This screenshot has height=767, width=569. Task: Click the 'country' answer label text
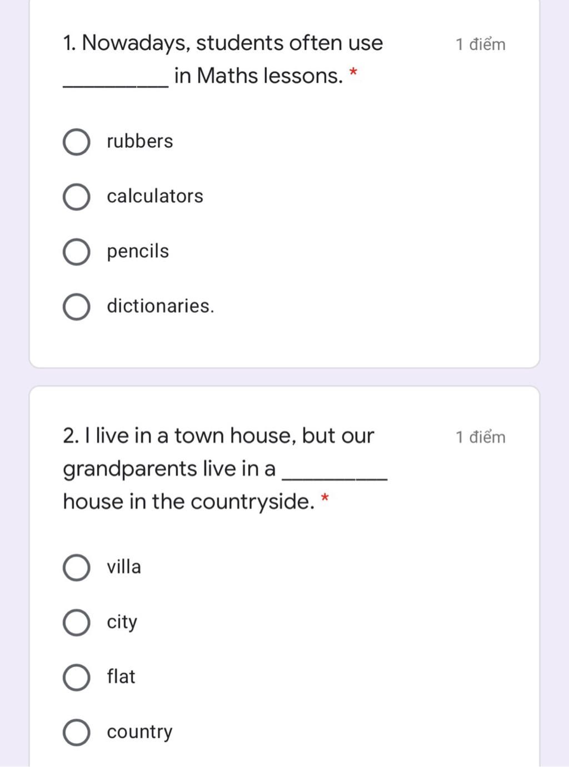coord(139,732)
